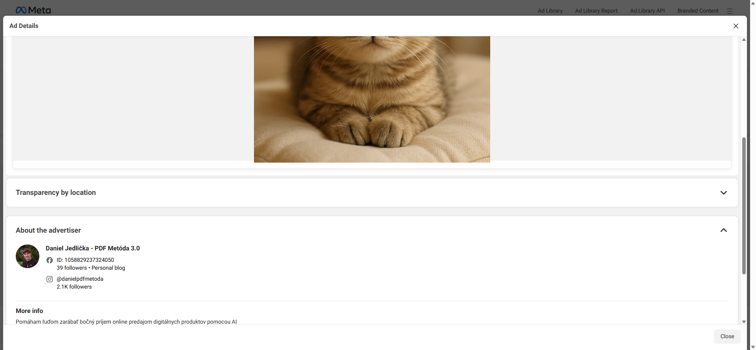Click the cat ad image
The height and width of the screenshot is (350, 756).
(x=372, y=99)
